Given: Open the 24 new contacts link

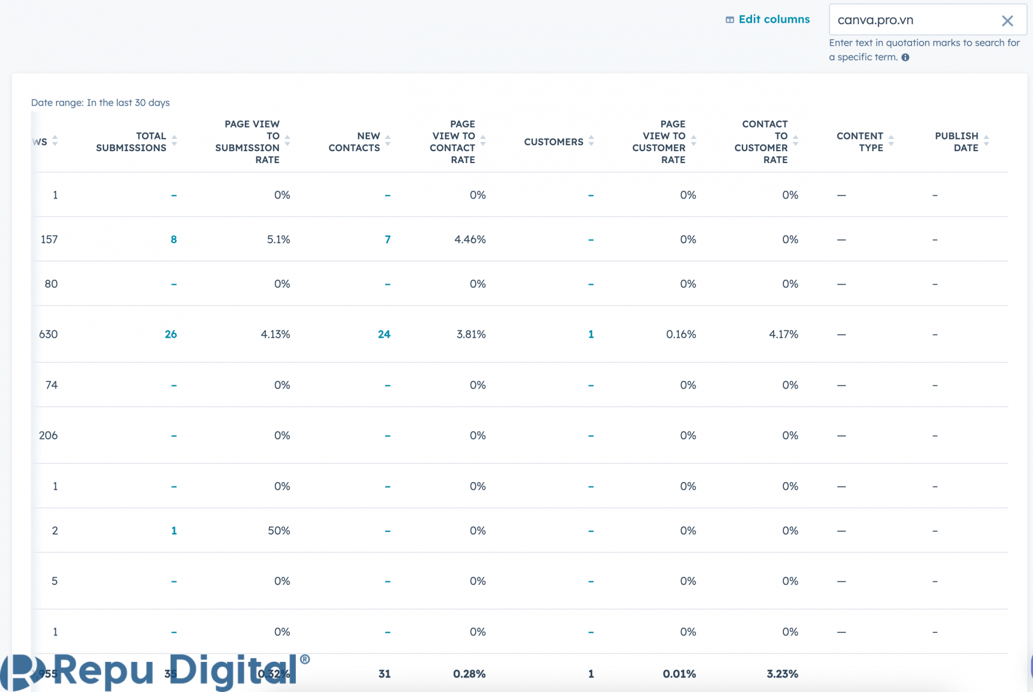Looking at the screenshot, I should pos(384,334).
